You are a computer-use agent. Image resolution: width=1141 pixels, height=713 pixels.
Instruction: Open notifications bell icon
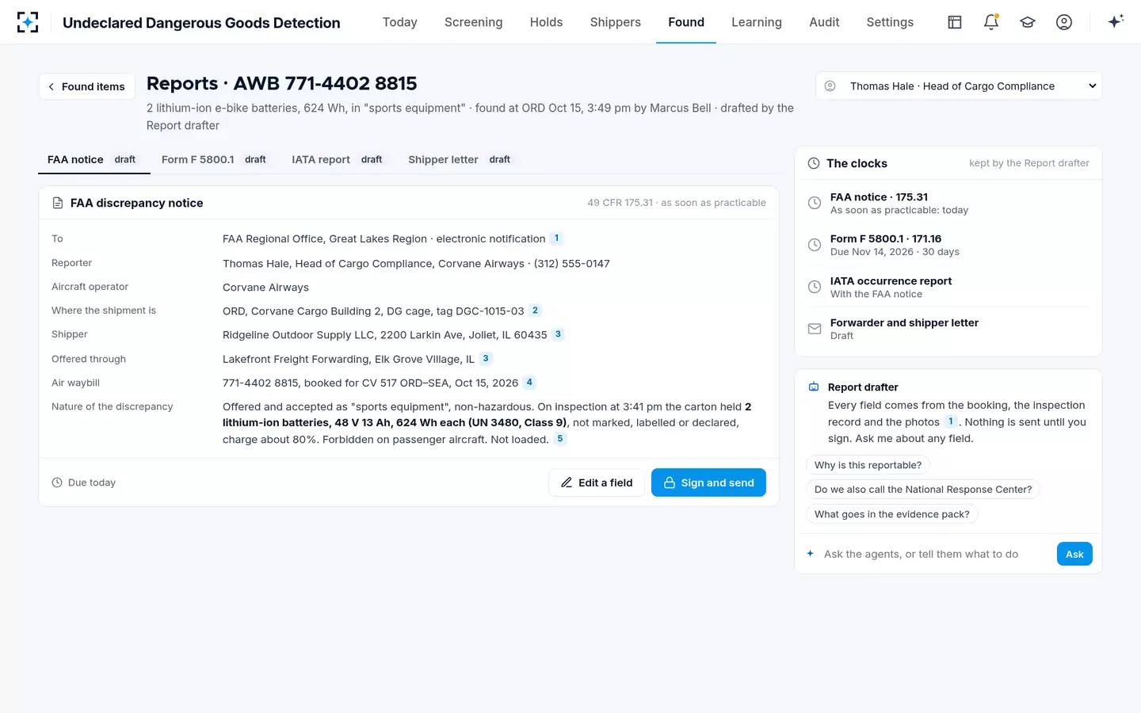(991, 22)
